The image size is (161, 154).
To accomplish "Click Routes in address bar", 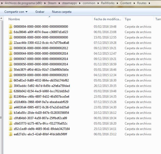I will pos(142,3).
